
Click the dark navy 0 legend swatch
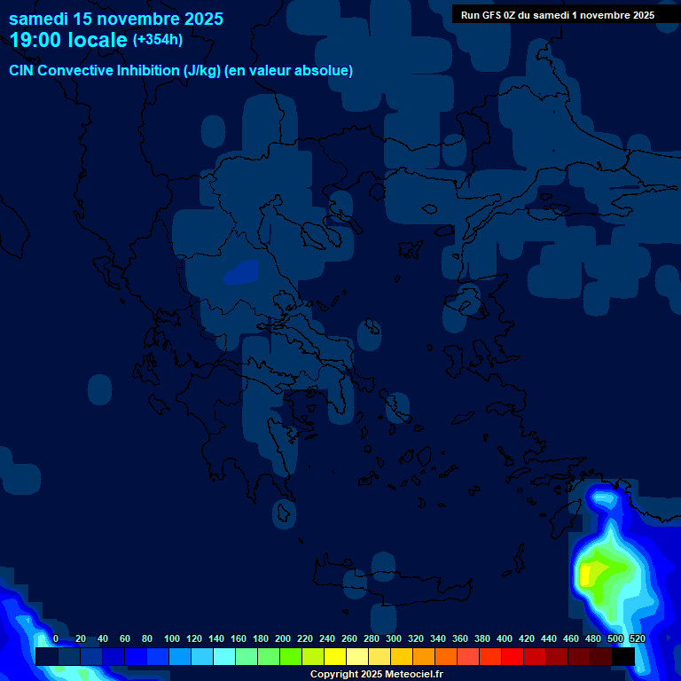(x=47, y=657)
